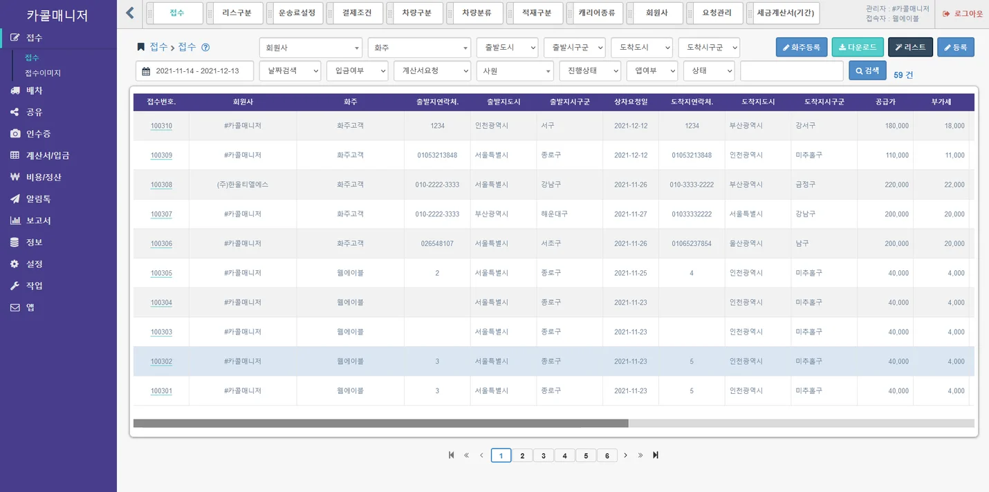The image size is (989, 492).
Task: Open the 설정 gear icon menu
Action: (35, 264)
